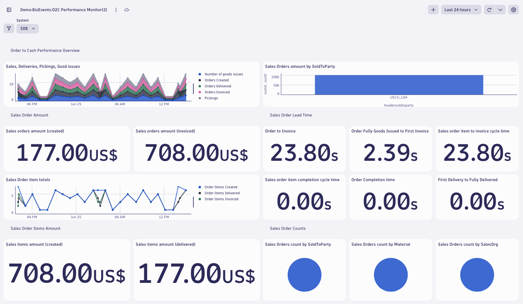Screen dimensions: 523x304
Task: Open the 'Last 24 hours' timeframe selector
Action: pyautogui.click(x=461, y=10)
